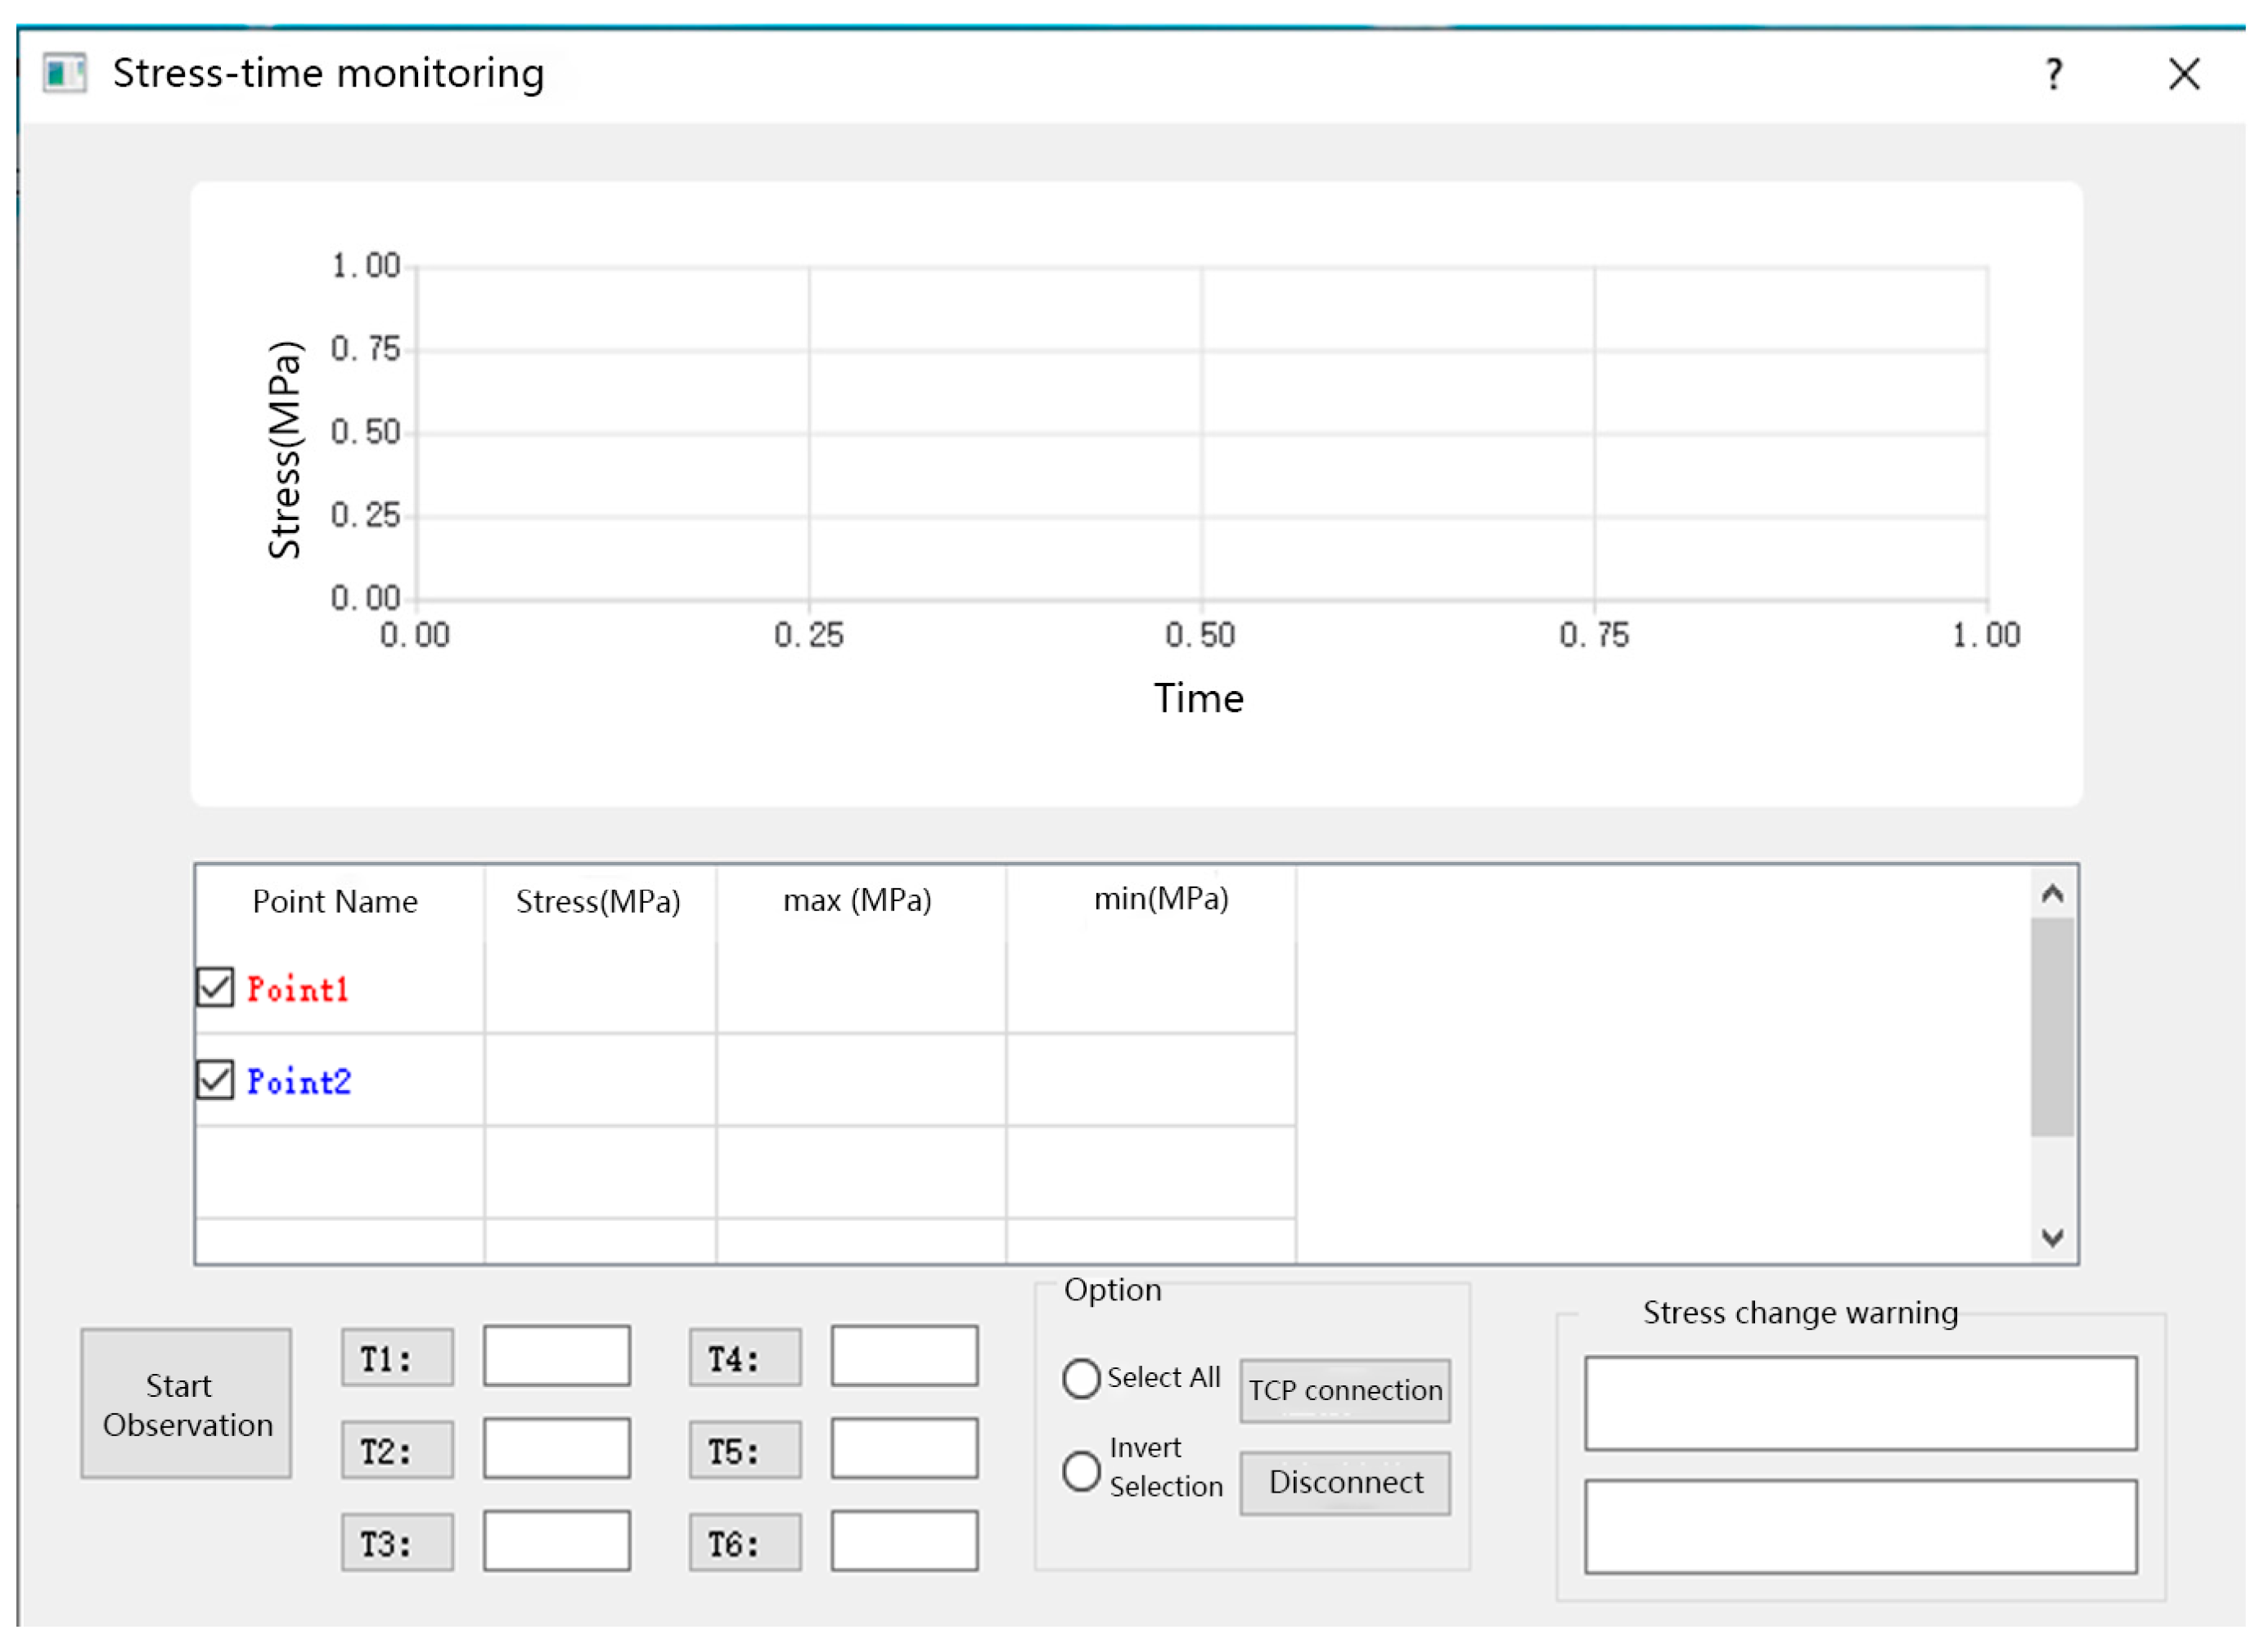2264x1652 pixels.
Task: Click the Point Name column header
Action: [335, 902]
